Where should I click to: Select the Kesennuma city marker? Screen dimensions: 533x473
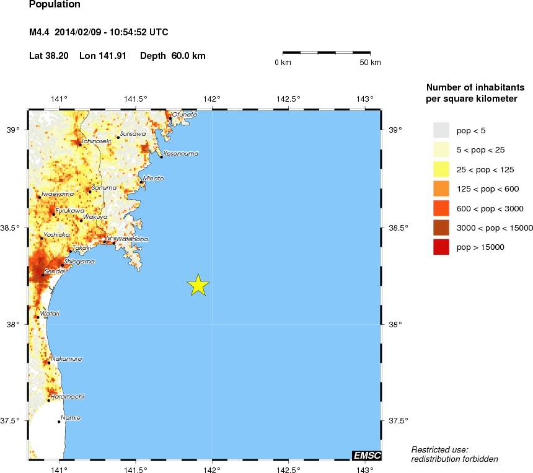click(161, 157)
